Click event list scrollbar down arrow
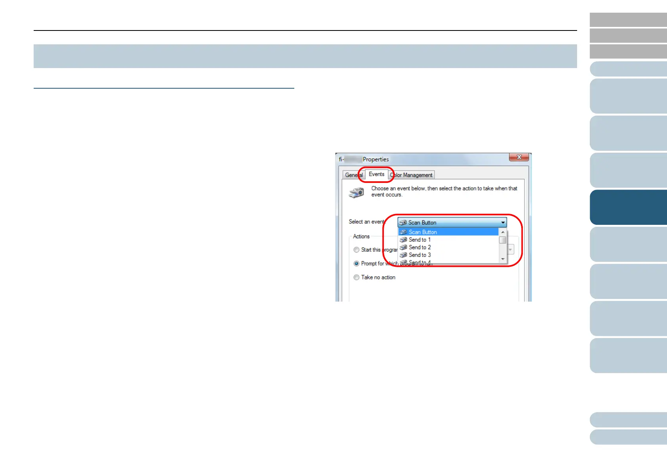 coord(503,259)
